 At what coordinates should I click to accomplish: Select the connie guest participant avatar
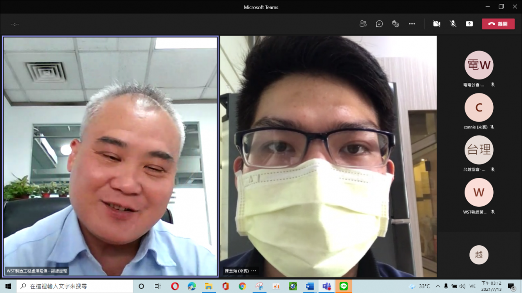point(479,107)
